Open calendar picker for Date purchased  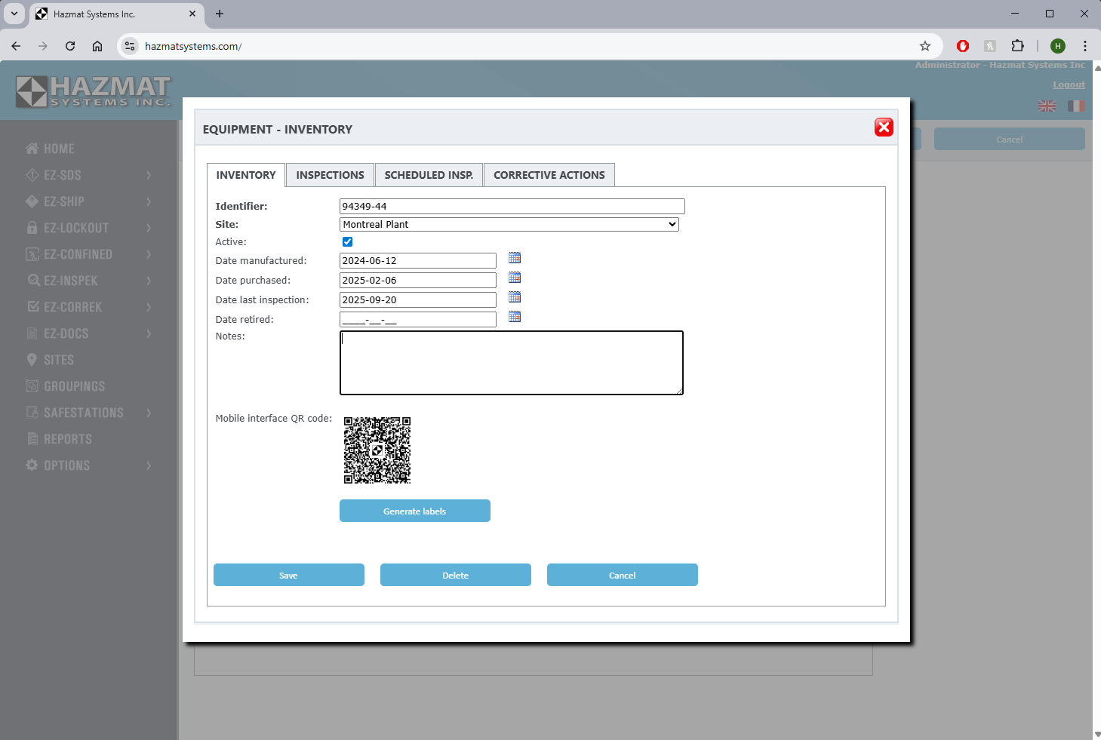(x=515, y=278)
